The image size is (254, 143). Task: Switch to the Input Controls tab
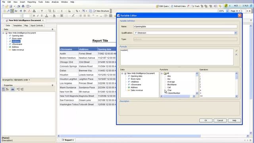[x=37, y=25]
